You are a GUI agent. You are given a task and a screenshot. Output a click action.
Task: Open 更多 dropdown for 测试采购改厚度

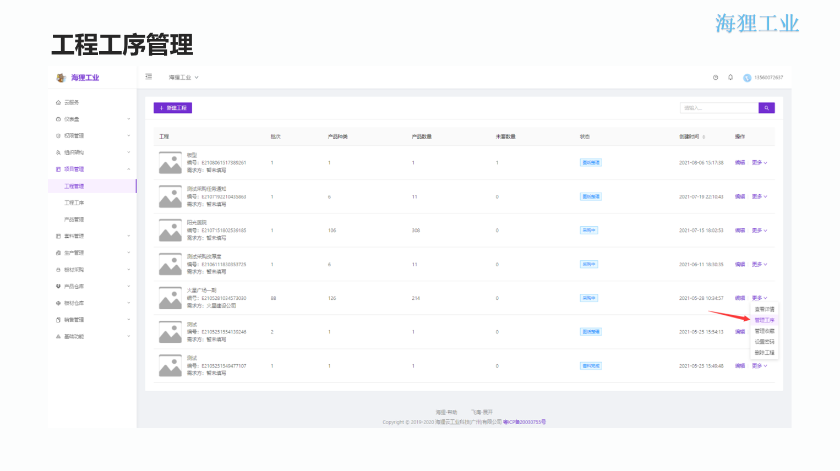tap(760, 264)
